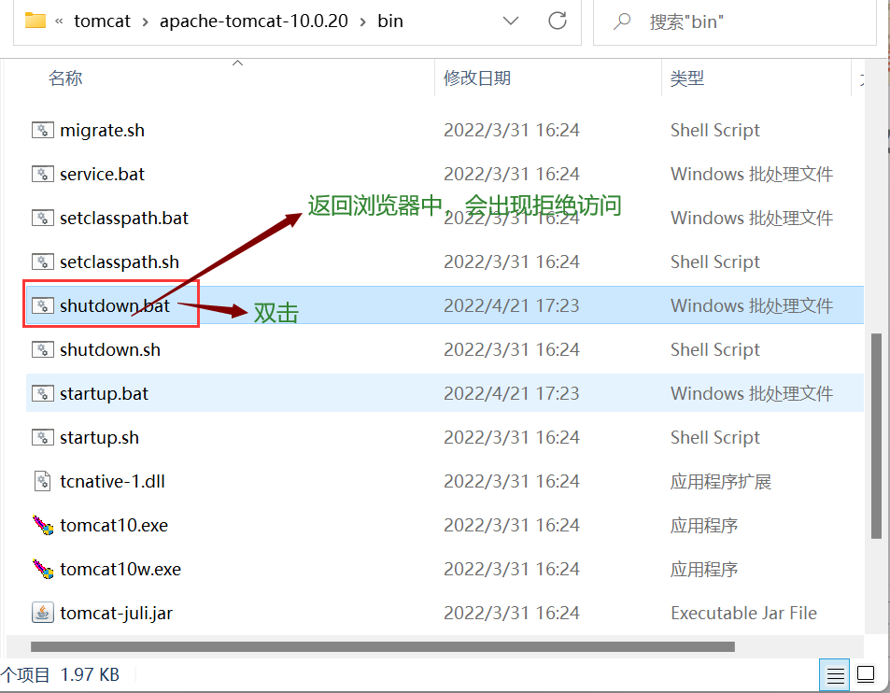This screenshot has width=890, height=693.
Task: Click the tomcat10.exe feather icon
Action: (x=43, y=525)
